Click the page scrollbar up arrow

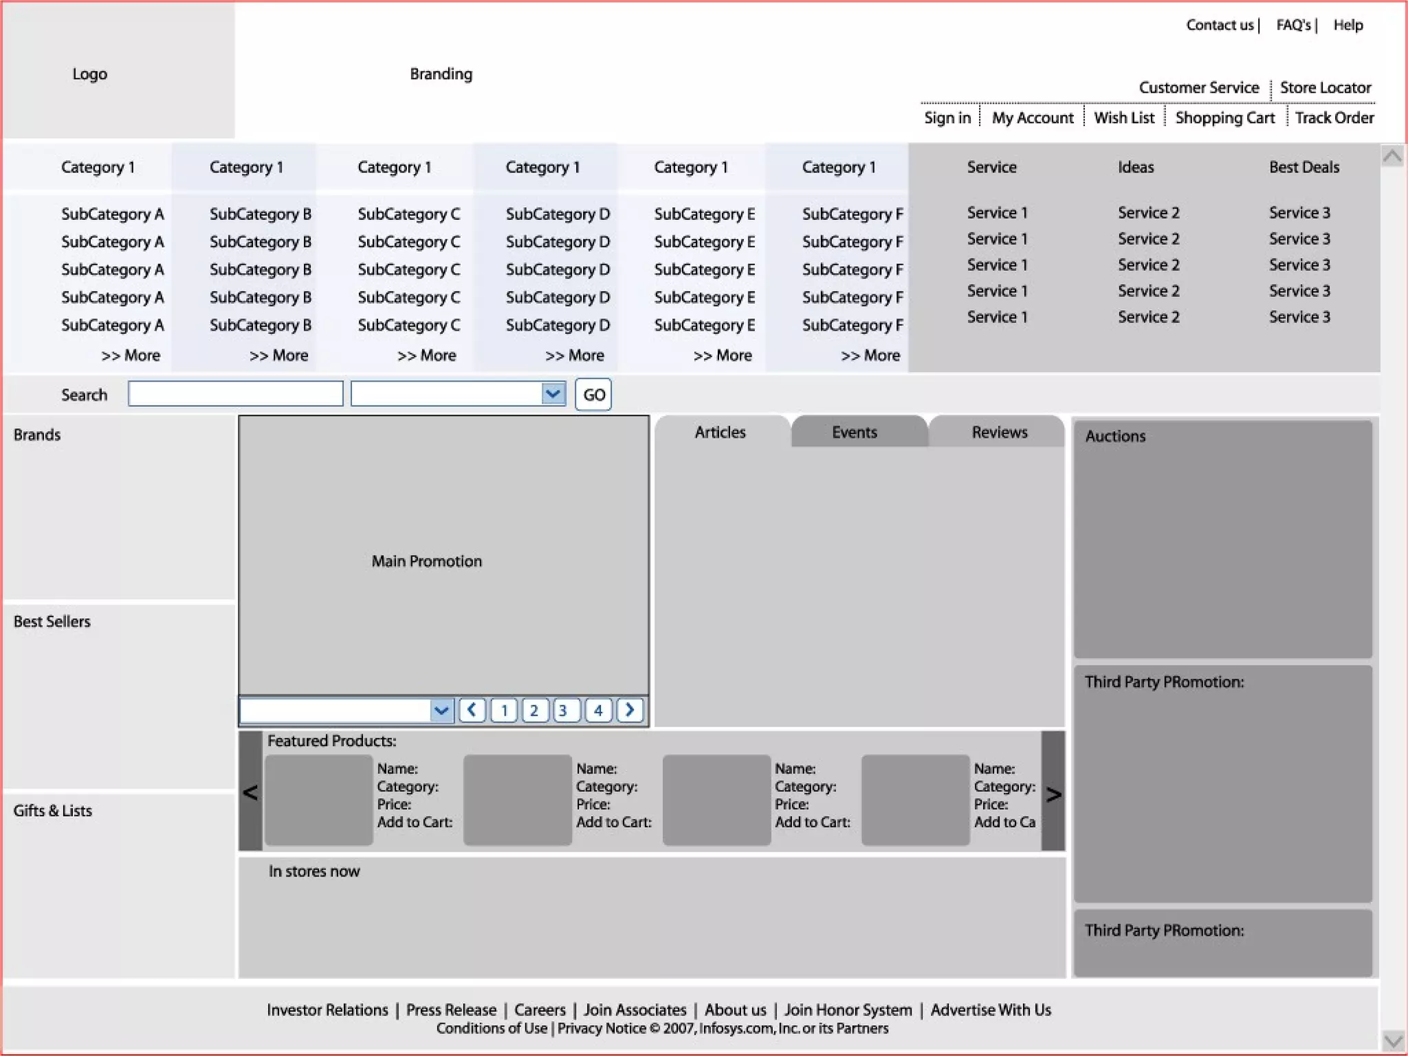tap(1392, 157)
